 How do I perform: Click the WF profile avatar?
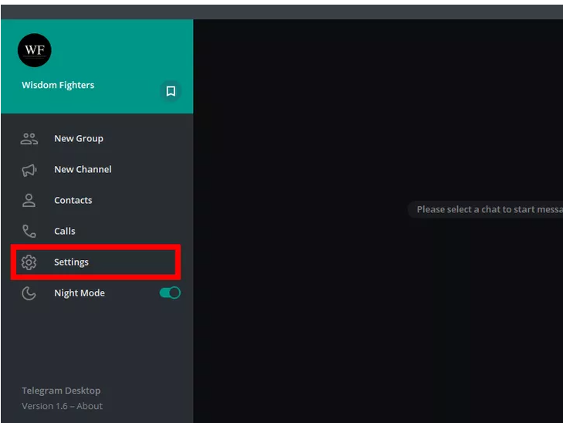(35, 51)
